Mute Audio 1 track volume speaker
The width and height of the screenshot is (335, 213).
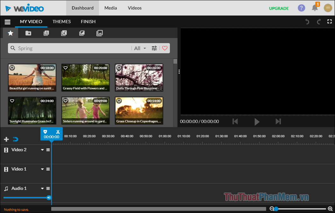(x=49, y=197)
